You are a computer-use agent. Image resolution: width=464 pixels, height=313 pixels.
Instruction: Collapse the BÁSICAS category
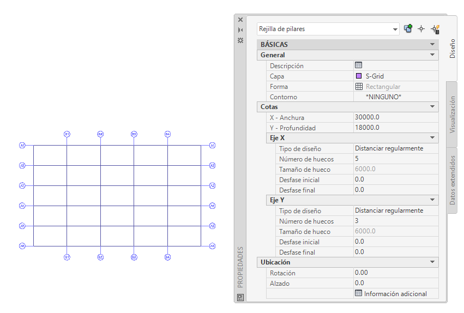(432, 44)
